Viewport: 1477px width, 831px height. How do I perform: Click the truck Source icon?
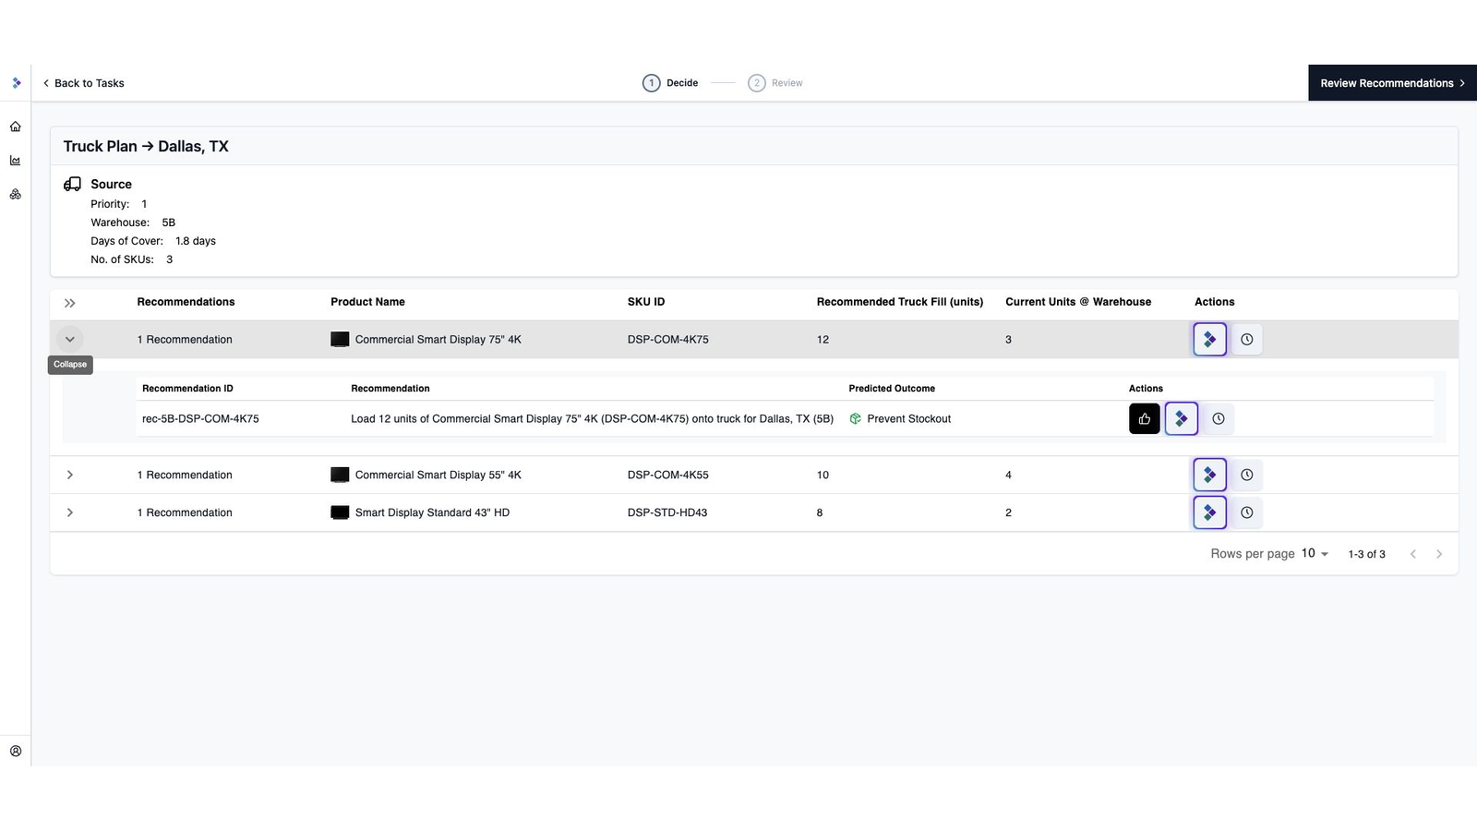(72, 184)
